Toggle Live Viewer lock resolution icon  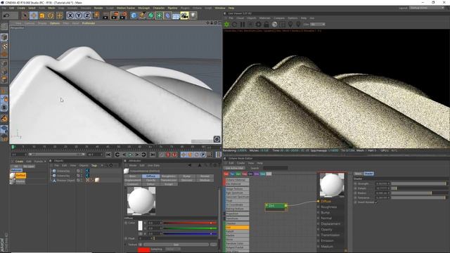click(x=266, y=25)
